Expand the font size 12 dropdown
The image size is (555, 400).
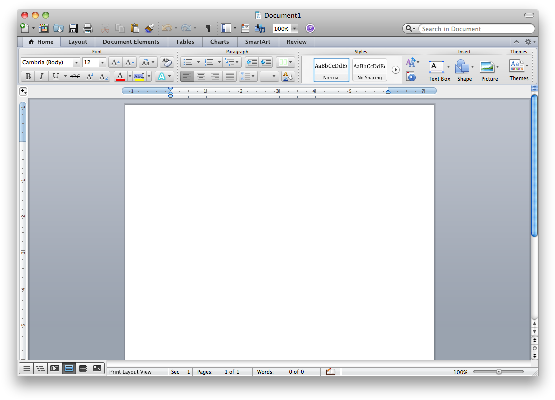click(102, 62)
